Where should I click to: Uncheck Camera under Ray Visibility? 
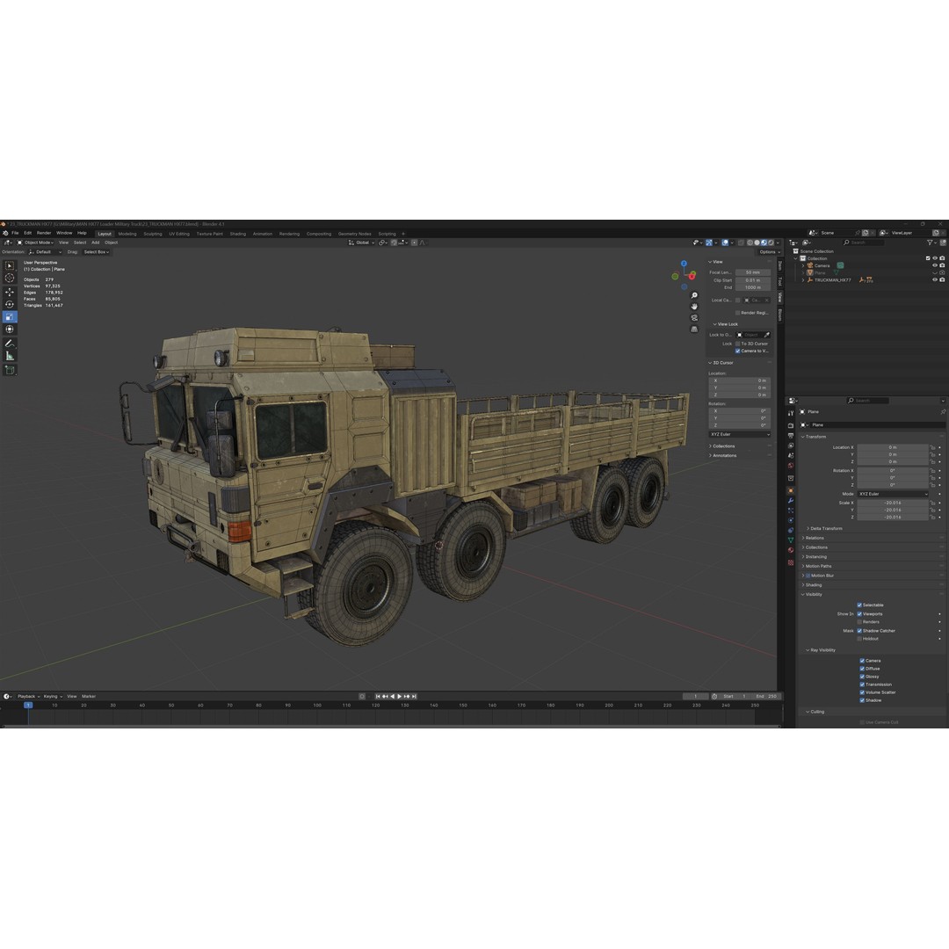861,661
